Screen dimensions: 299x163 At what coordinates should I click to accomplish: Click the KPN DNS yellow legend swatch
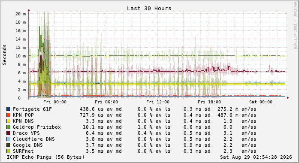click(x=9, y=121)
